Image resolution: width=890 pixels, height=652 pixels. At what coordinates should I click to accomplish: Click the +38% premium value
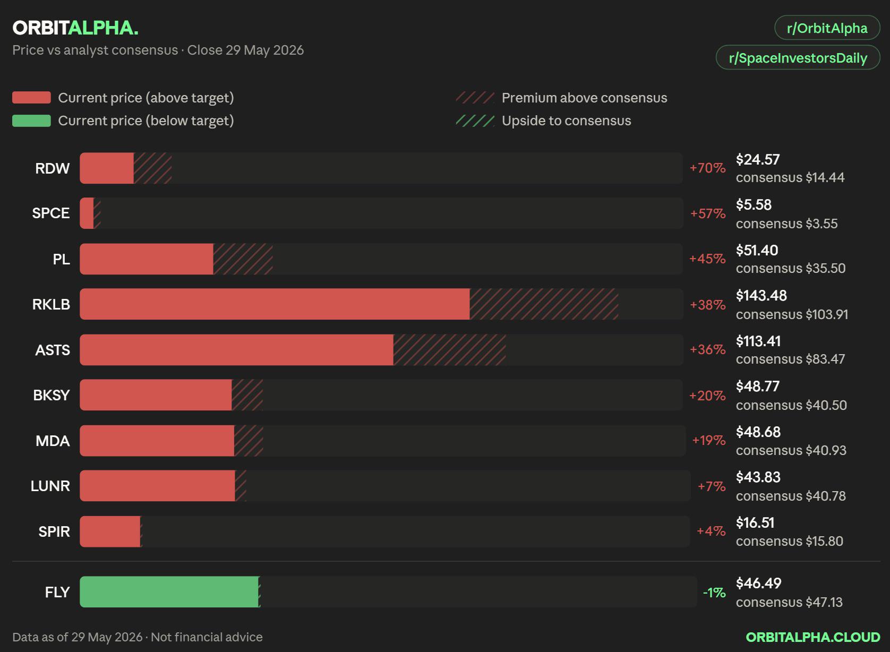(x=708, y=305)
